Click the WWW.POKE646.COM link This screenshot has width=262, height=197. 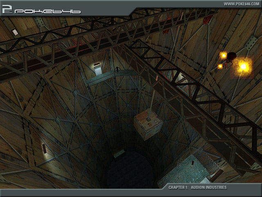[242, 4]
